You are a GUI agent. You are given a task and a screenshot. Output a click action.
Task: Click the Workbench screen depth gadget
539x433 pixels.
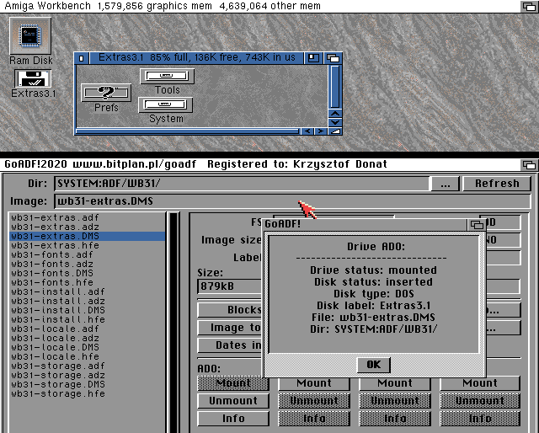[530, 7]
